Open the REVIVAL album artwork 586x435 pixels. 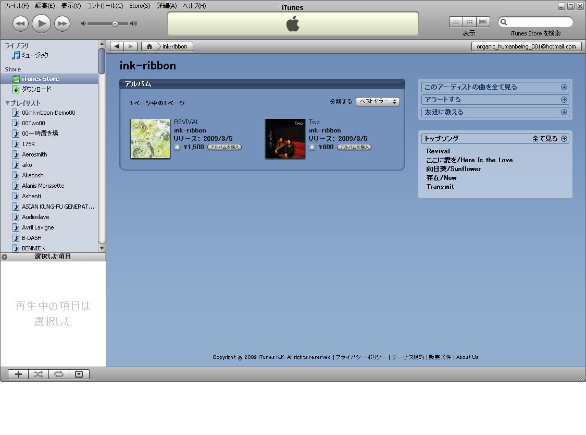150,139
